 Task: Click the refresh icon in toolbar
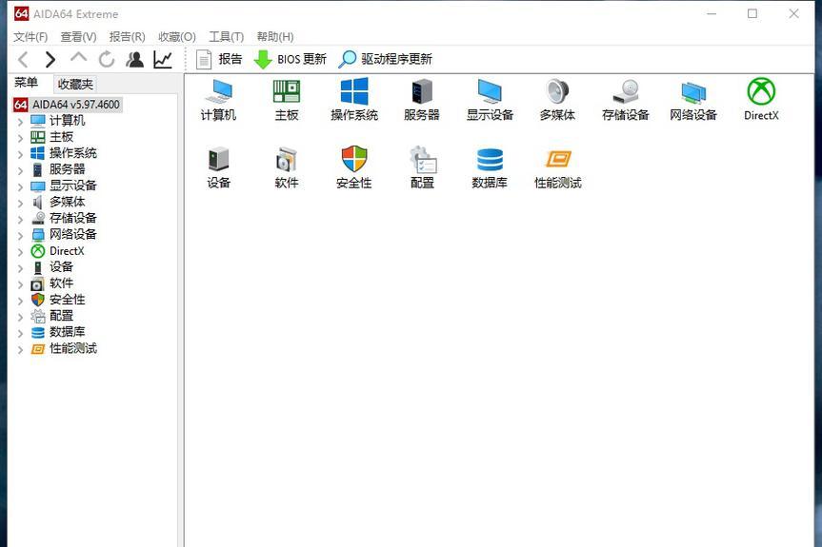click(107, 60)
